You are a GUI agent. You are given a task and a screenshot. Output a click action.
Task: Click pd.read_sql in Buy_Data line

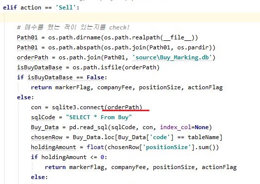[x=88, y=127]
